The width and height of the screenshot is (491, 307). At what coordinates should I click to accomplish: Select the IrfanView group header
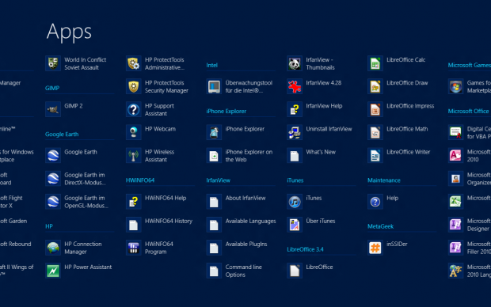[x=218, y=180]
